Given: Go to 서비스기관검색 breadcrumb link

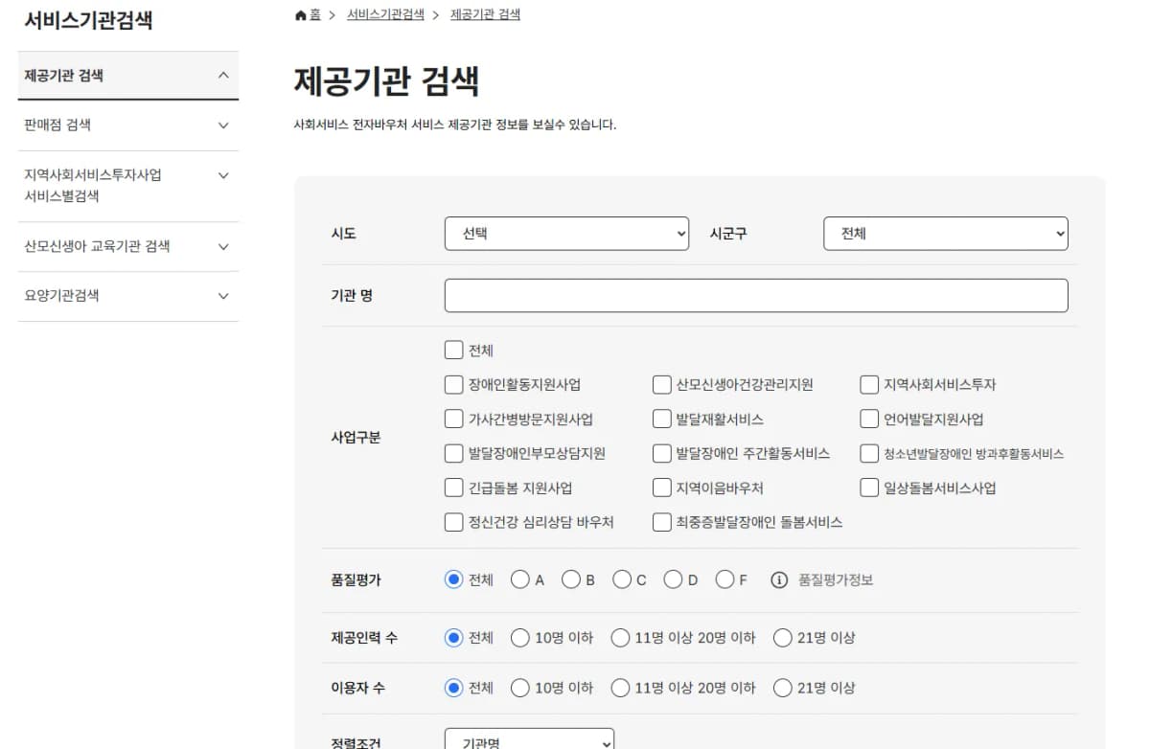Looking at the screenshot, I should click(385, 15).
